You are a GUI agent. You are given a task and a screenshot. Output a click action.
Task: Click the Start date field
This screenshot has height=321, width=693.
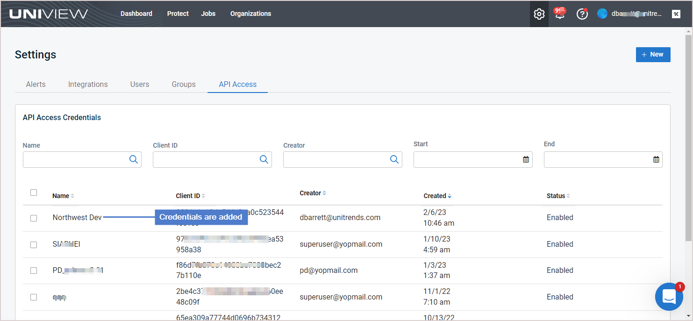point(473,159)
